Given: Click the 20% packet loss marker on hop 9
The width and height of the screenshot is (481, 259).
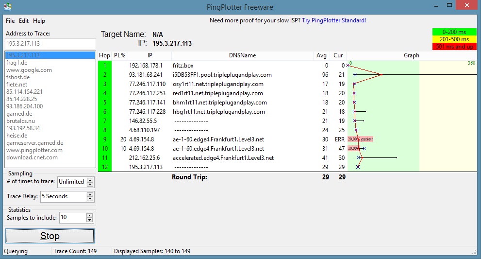Looking at the screenshot, I should coord(360,139).
